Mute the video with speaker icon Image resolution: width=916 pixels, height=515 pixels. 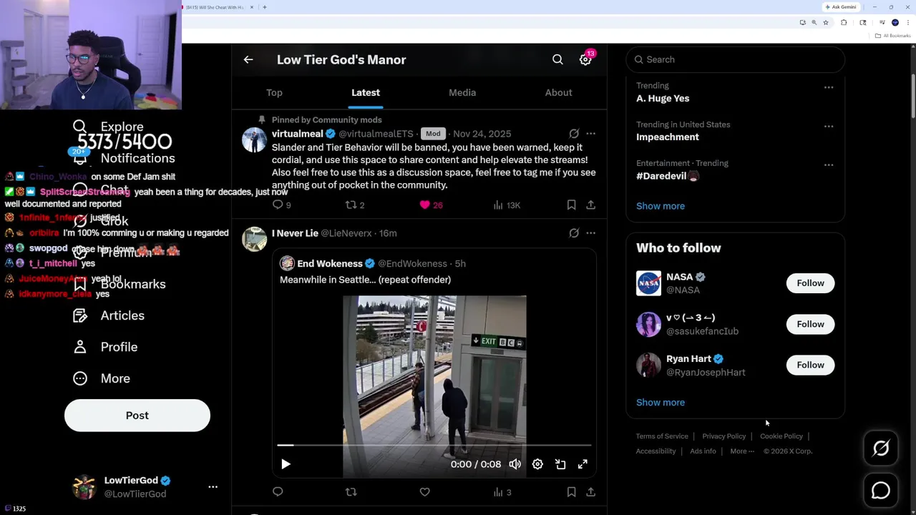515,464
